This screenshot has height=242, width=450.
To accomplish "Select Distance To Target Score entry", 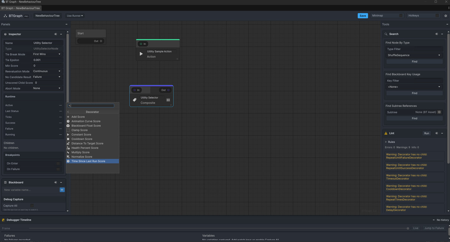I will point(93,143).
